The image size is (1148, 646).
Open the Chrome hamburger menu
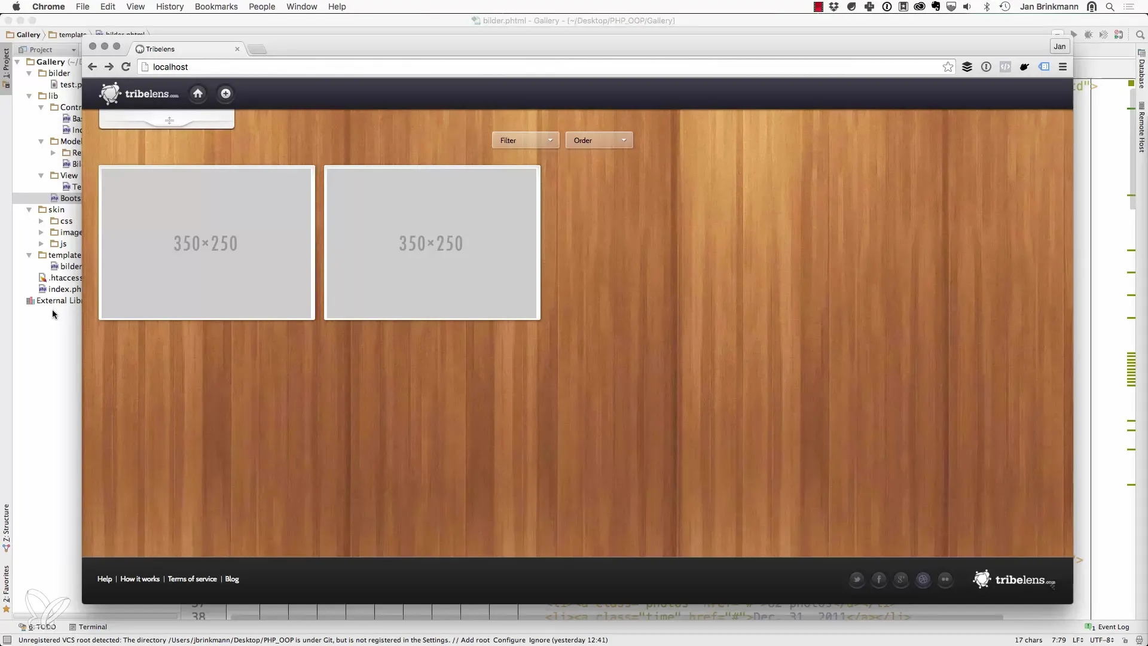(1063, 67)
